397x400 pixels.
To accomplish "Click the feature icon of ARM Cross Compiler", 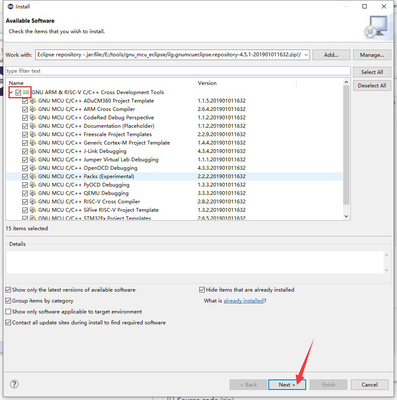I will tap(33, 109).
